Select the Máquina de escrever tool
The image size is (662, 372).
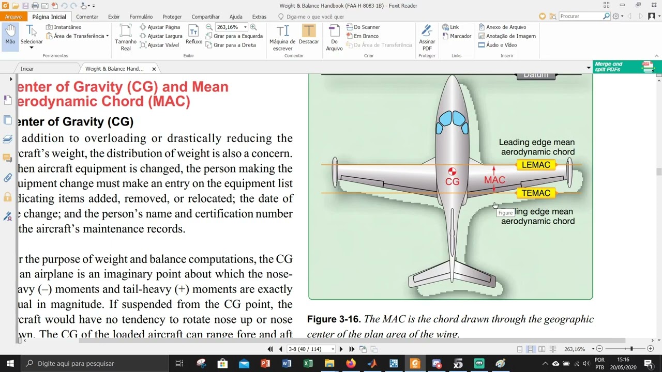point(282,37)
